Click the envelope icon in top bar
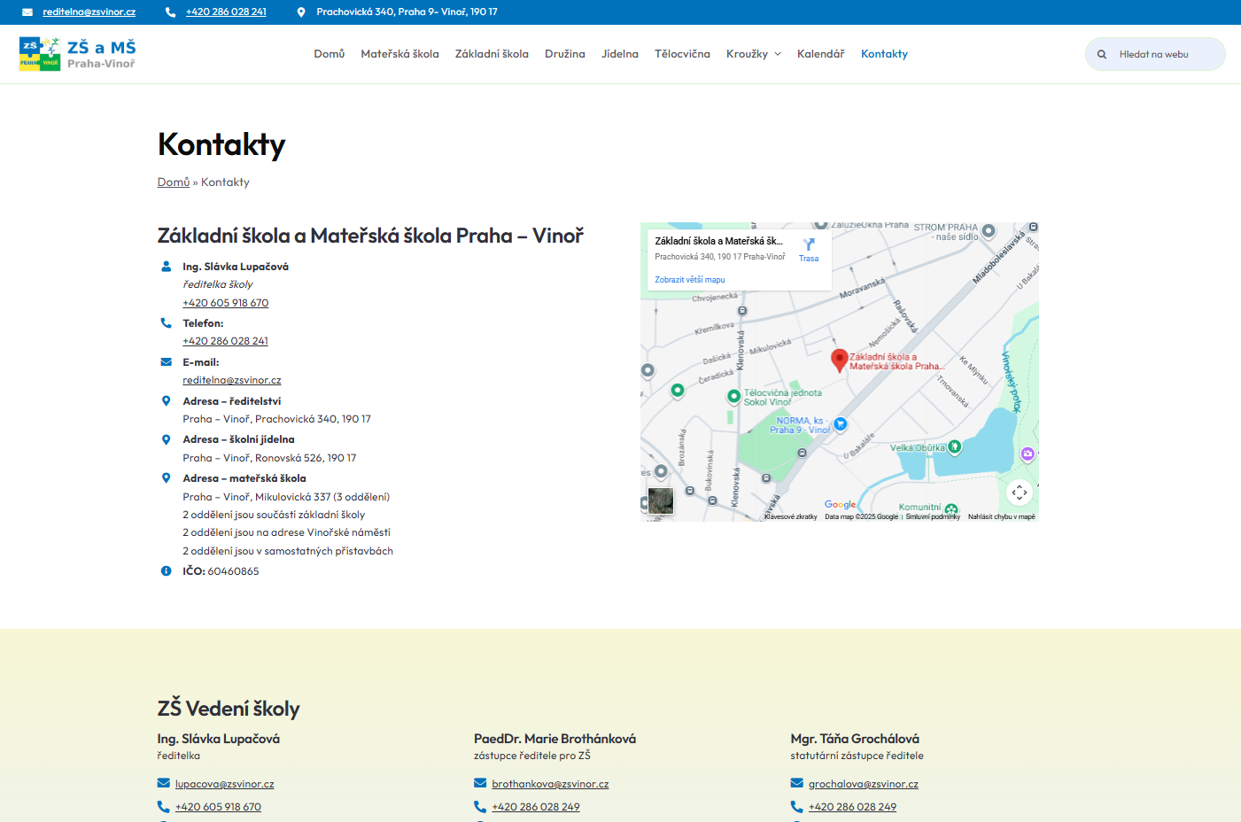 click(x=27, y=12)
